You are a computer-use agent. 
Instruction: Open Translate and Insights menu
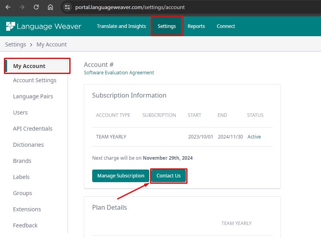[x=121, y=26]
